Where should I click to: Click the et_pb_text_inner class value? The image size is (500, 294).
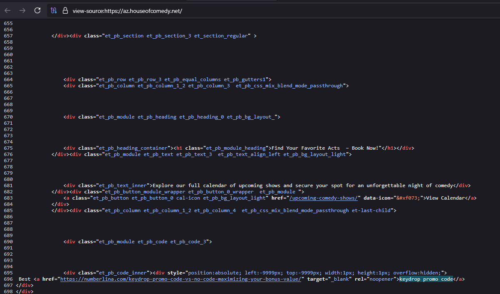[x=123, y=185]
